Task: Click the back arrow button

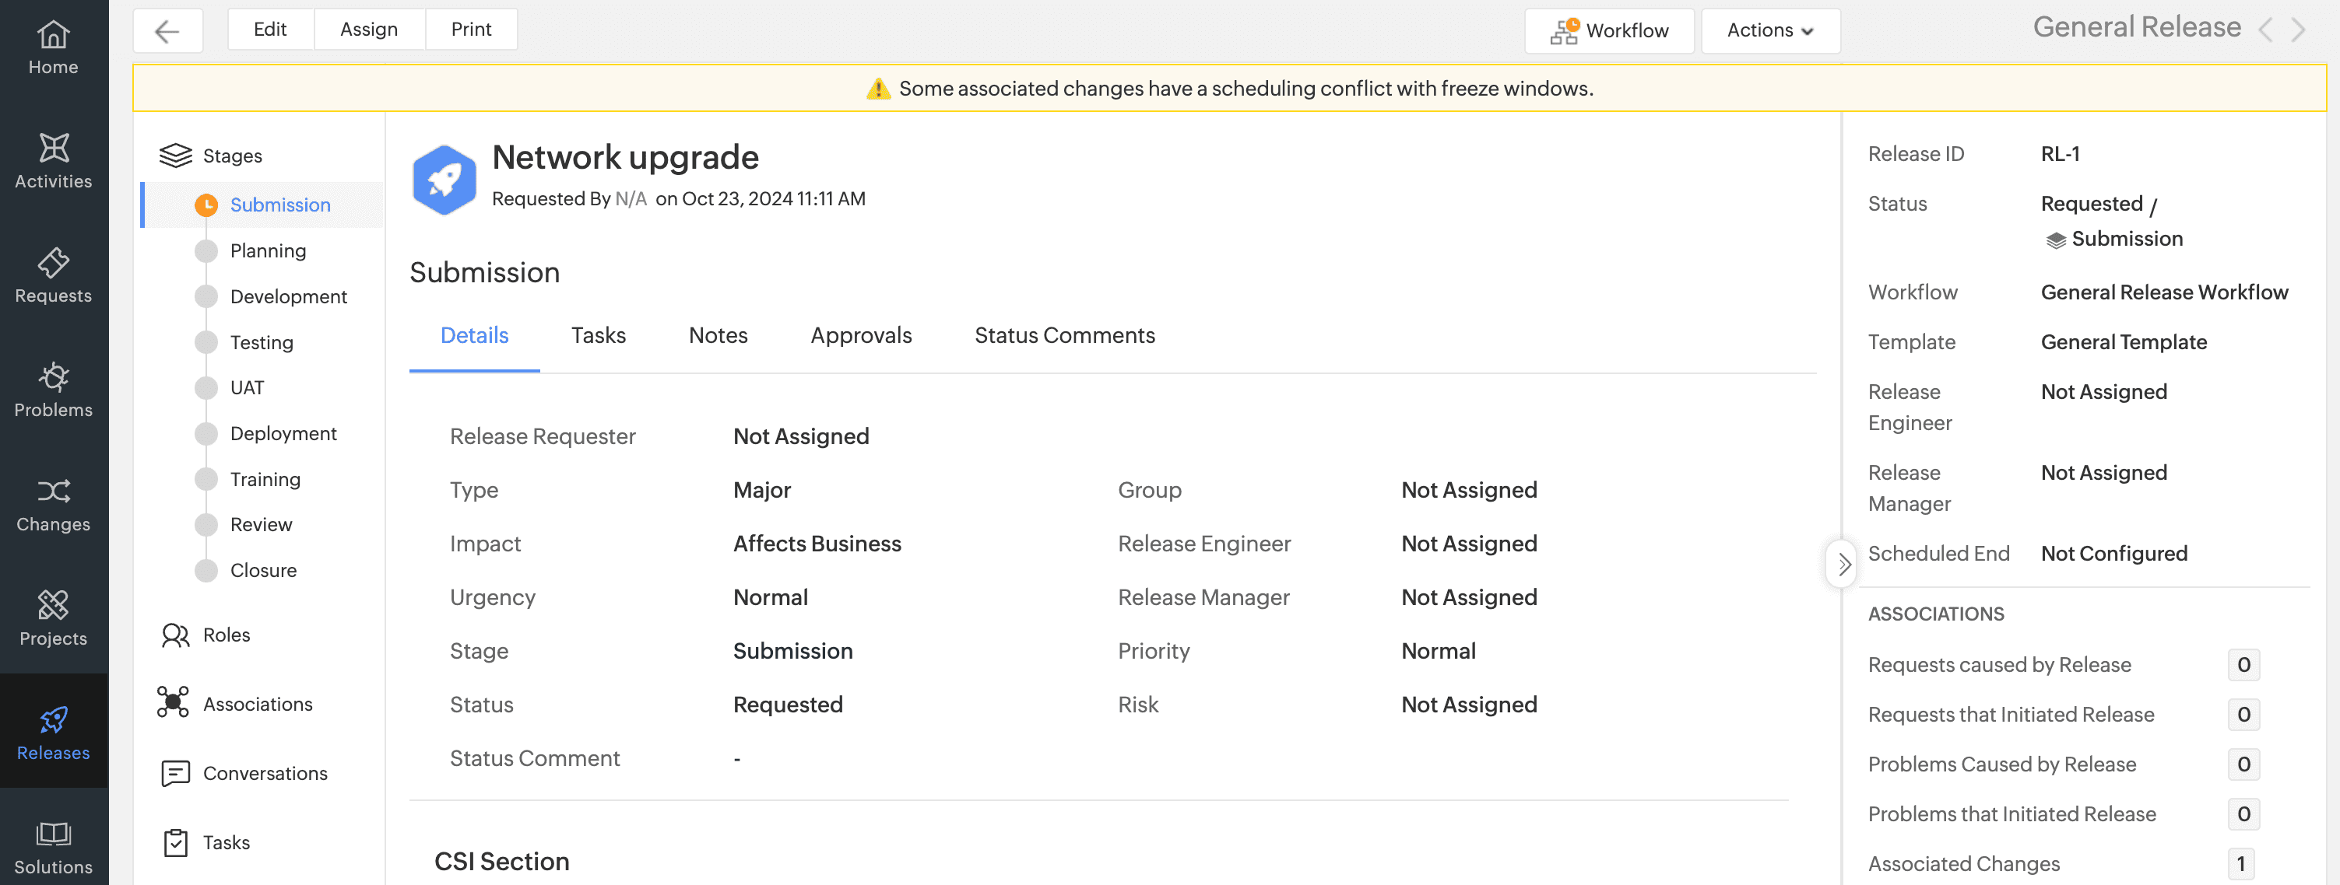Action: [167, 31]
